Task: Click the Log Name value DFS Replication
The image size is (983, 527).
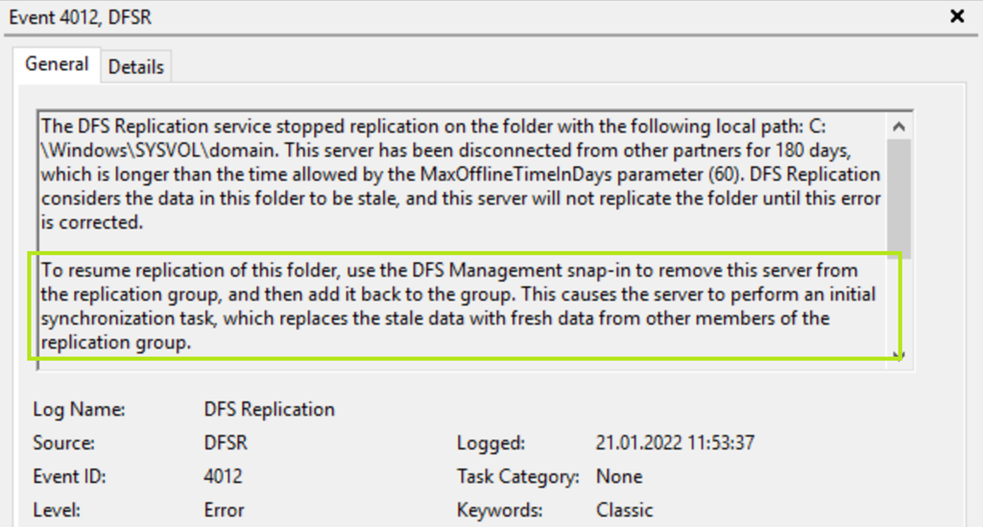Action: coord(270,410)
